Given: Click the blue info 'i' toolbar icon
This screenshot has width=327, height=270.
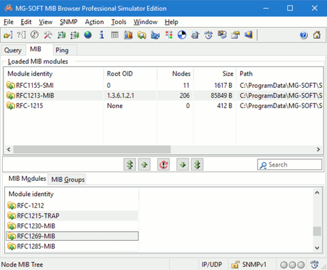Looking at the screenshot, I should click(102, 35).
